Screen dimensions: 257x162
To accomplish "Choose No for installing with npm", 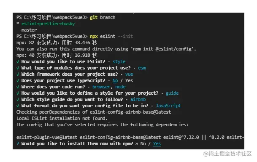I will 143,143.
